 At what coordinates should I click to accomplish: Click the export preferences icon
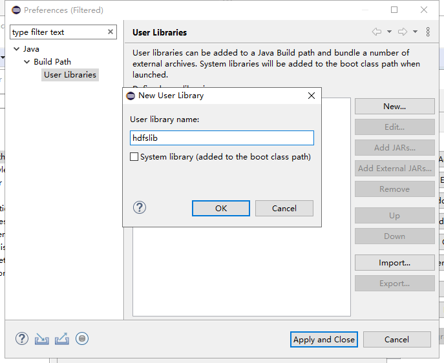tap(62, 338)
